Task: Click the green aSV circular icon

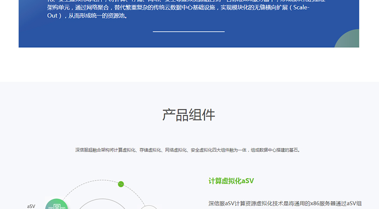Action: 56,204
